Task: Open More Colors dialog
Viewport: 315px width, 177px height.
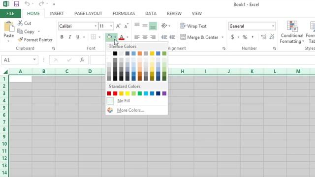Action: click(137, 110)
